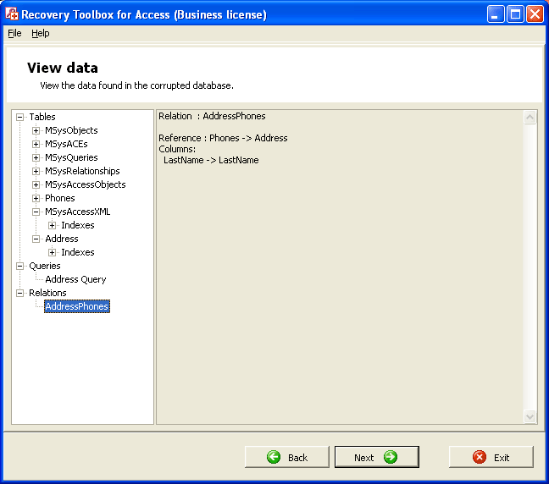This screenshot has width=549, height=484.
Task: Select Indexes label under Address
Action: (78, 252)
